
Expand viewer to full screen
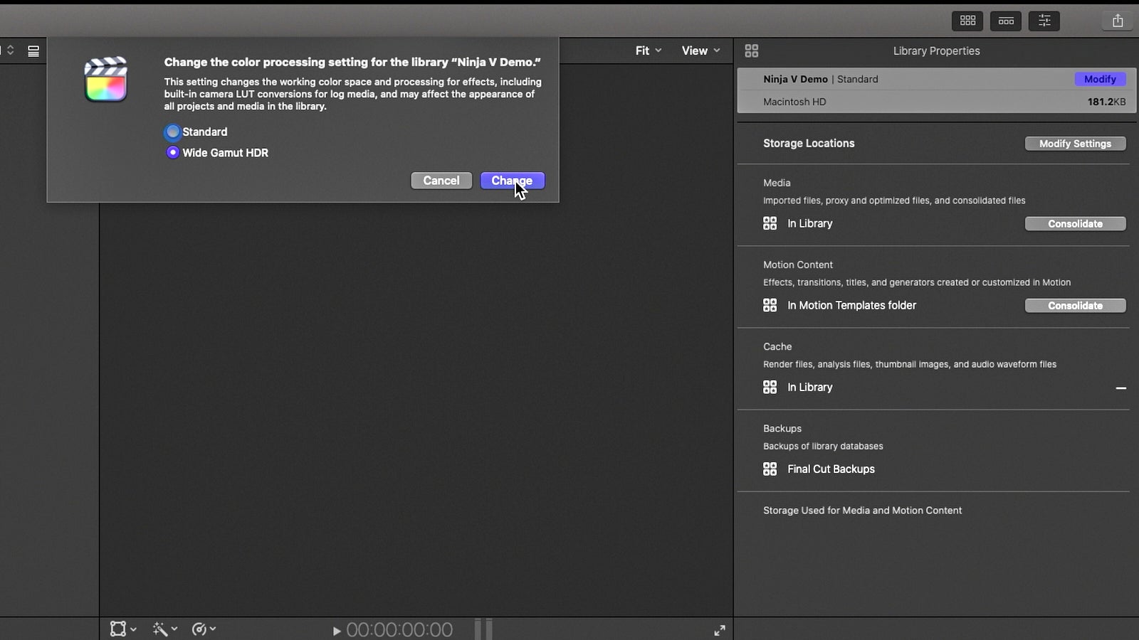[x=720, y=630]
